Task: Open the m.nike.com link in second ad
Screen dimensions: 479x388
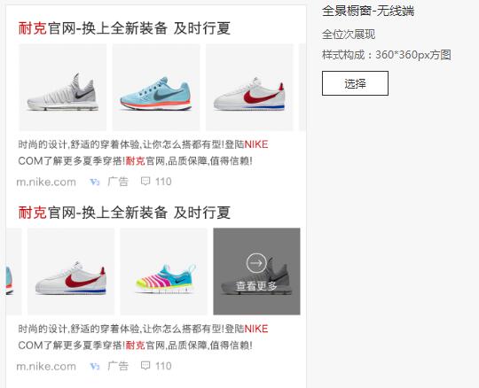Action: [46, 366]
